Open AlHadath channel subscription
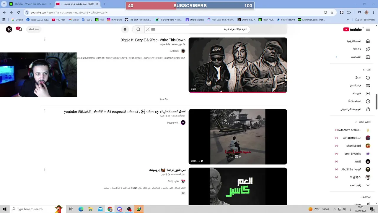Viewport: 378px width, 213px height. click(353, 138)
